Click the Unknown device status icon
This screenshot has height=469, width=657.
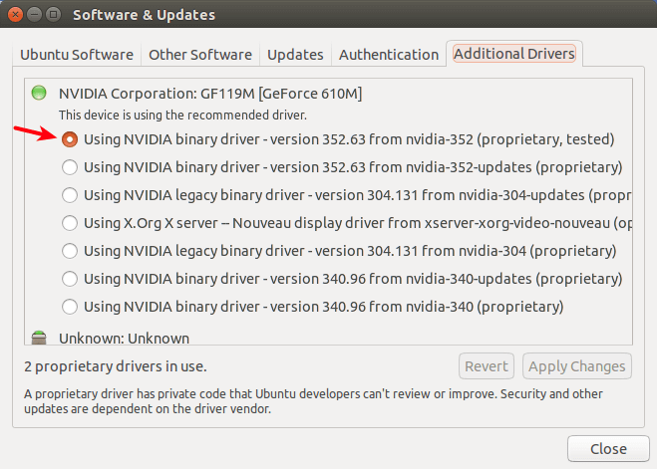(39, 339)
